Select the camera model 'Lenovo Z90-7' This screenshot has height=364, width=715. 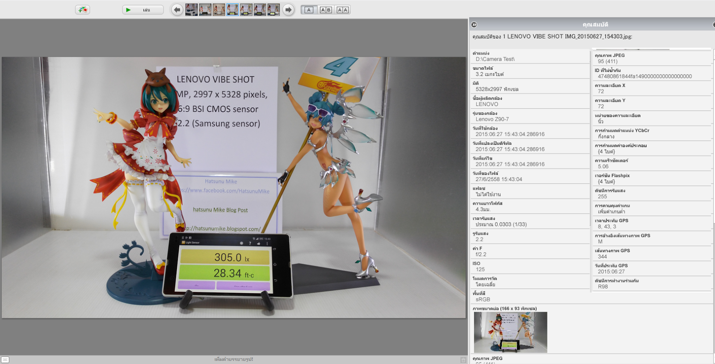pyautogui.click(x=492, y=119)
